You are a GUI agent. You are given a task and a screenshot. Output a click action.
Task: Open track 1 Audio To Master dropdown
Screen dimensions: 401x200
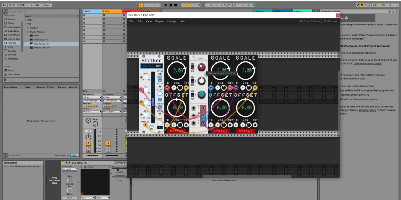pos(91,112)
